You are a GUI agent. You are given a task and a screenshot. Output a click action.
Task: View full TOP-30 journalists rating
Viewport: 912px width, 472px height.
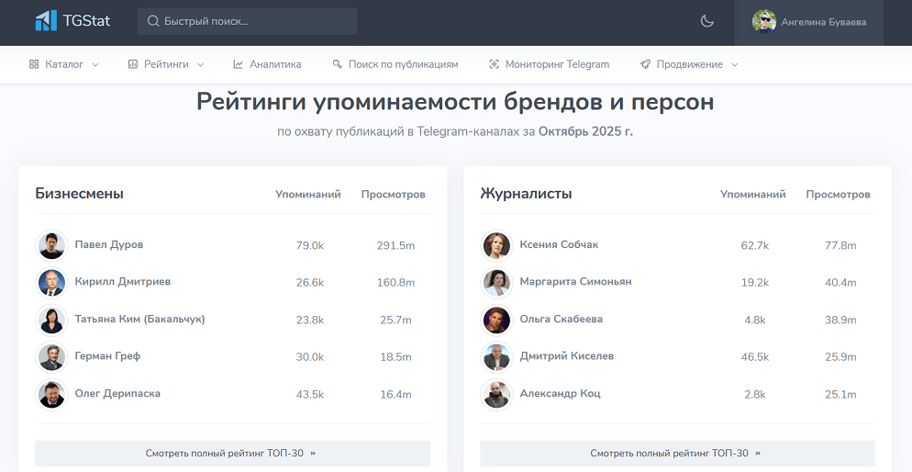point(677,453)
